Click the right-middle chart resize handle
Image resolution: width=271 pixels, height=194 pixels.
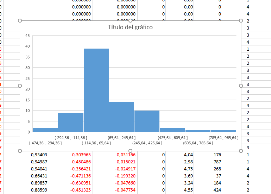(x=241, y=86)
